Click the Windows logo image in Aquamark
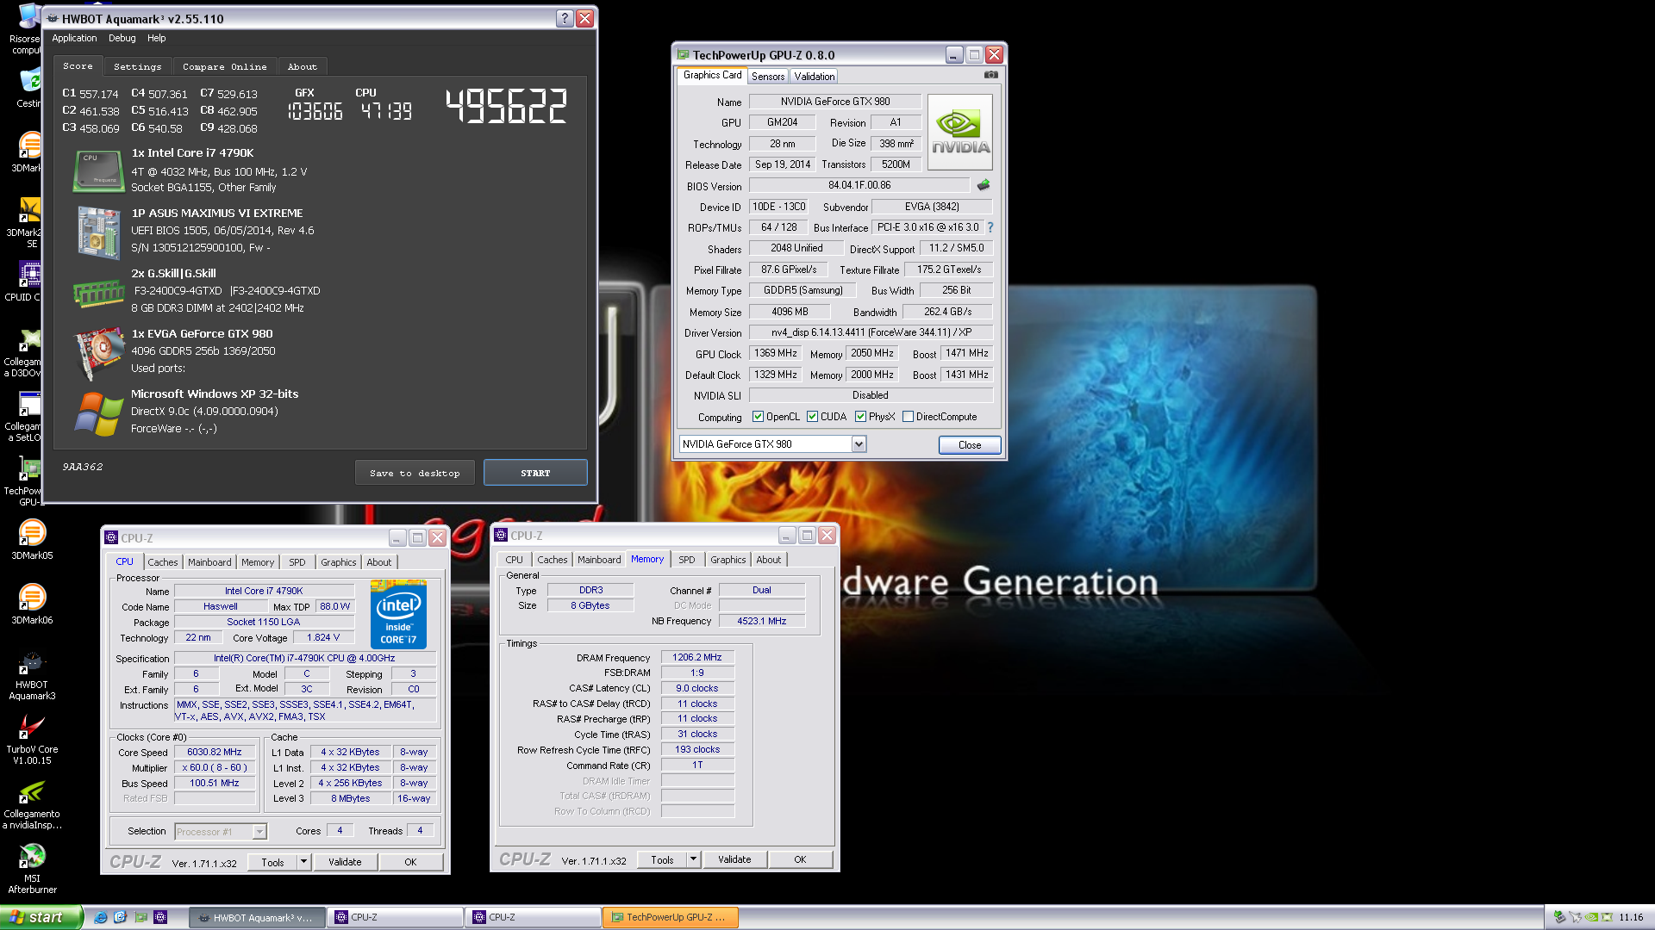Viewport: 1655px width, 930px height. point(99,413)
